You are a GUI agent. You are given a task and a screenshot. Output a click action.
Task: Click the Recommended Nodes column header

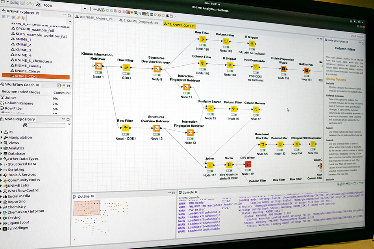21,92
